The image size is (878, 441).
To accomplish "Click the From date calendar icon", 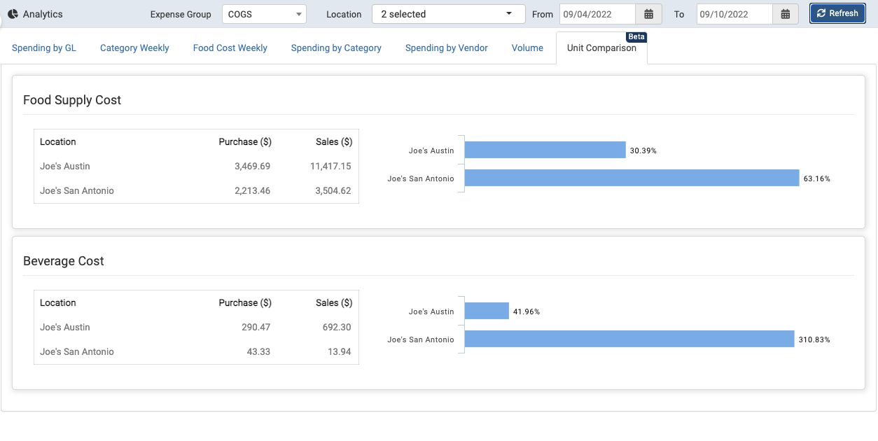I will click(648, 13).
